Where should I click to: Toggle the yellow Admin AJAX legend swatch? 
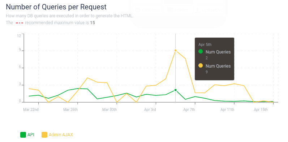[44, 135]
